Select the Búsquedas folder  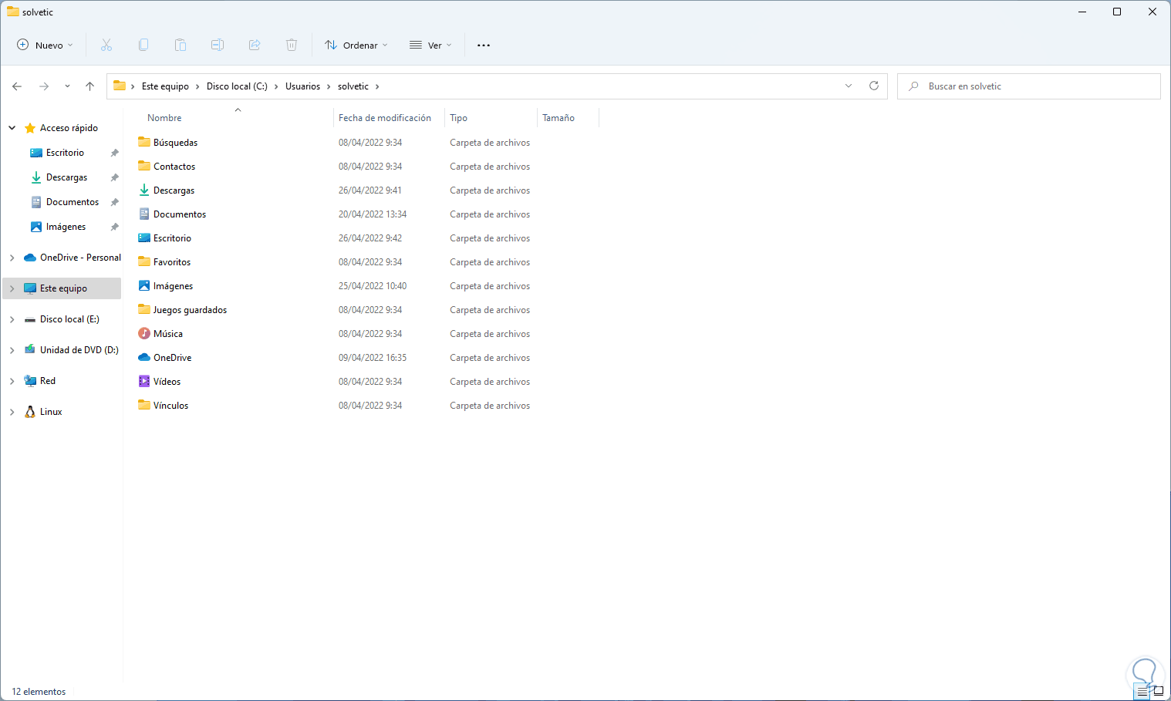coord(175,143)
